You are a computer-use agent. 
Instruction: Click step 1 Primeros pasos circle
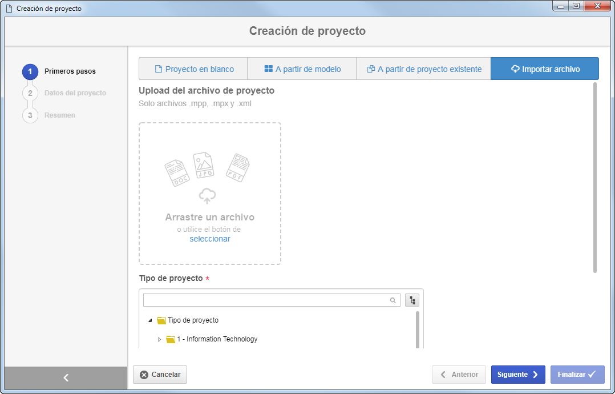click(30, 72)
